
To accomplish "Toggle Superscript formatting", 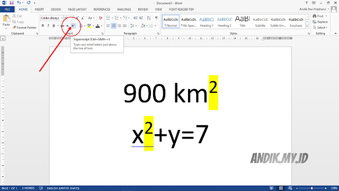I will coord(73,26).
